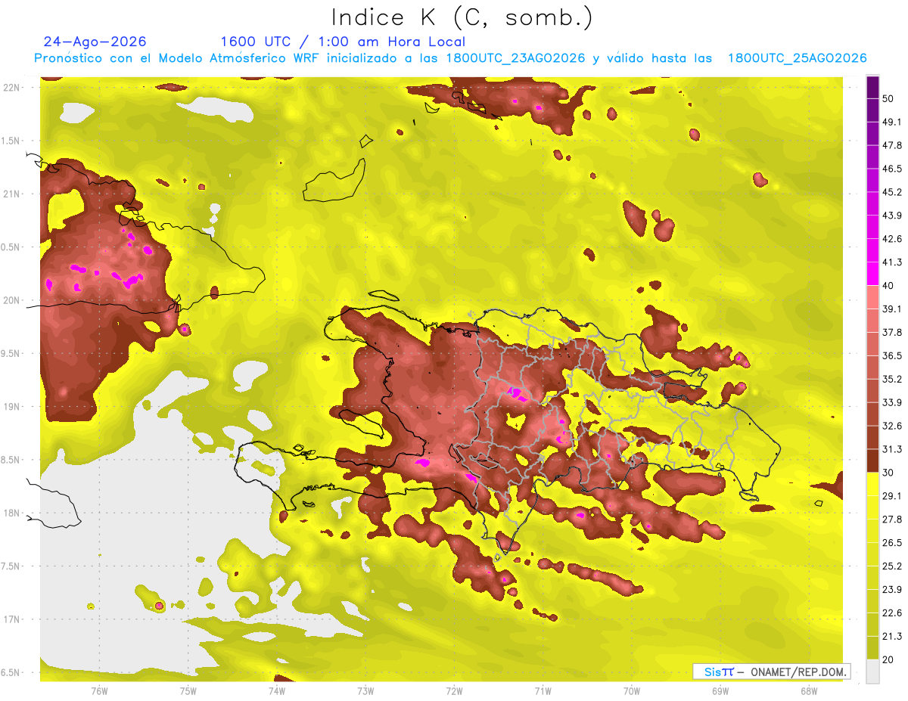
Task: Click the '73W' longitude axis label
Action: pos(365,691)
